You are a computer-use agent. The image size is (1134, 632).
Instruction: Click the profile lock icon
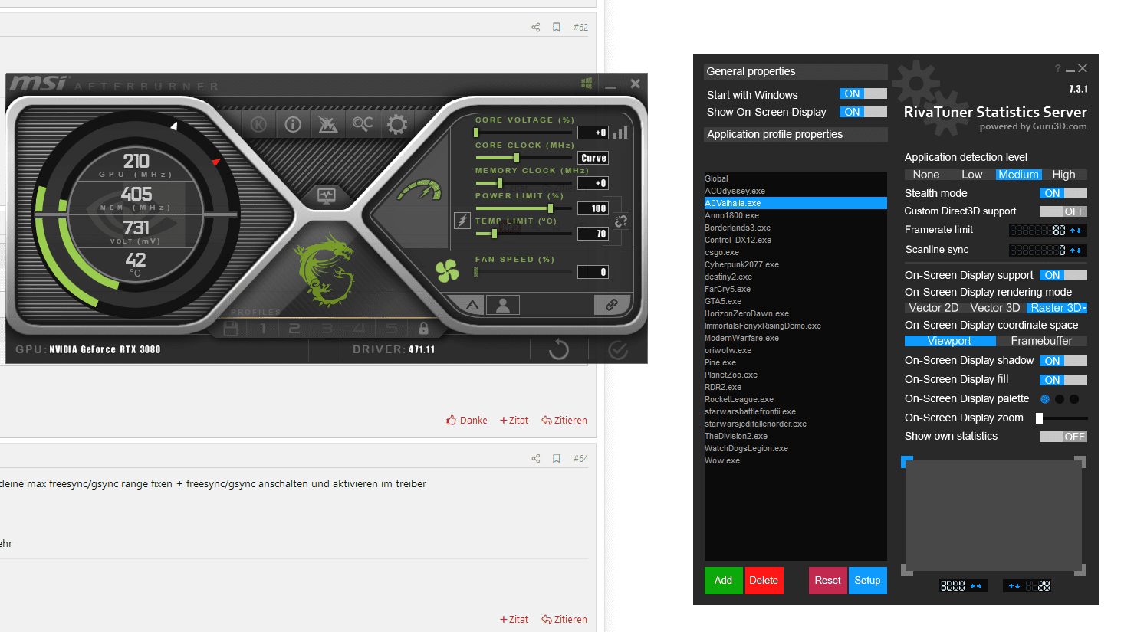click(423, 329)
